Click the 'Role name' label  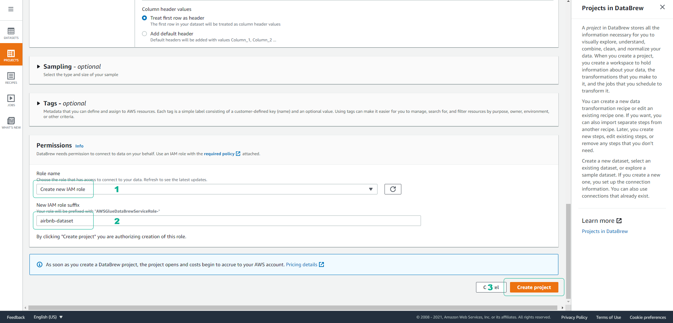pyautogui.click(x=48, y=173)
